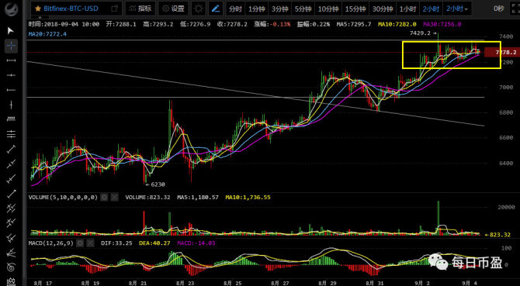
Task: Select the horizontal segment drawing tool
Action: tap(11, 60)
